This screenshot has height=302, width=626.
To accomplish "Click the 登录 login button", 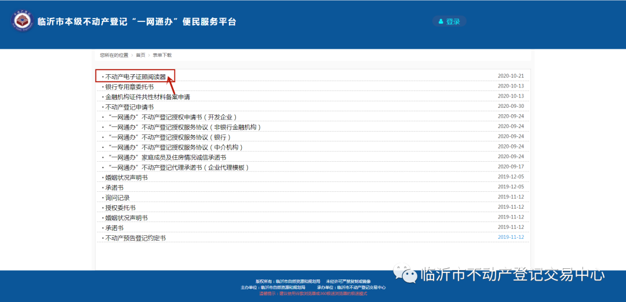I will coord(449,21).
